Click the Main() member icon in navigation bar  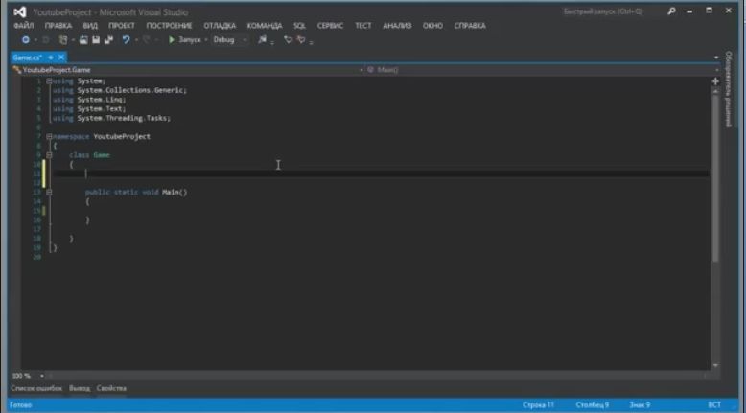click(x=371, y=70)
